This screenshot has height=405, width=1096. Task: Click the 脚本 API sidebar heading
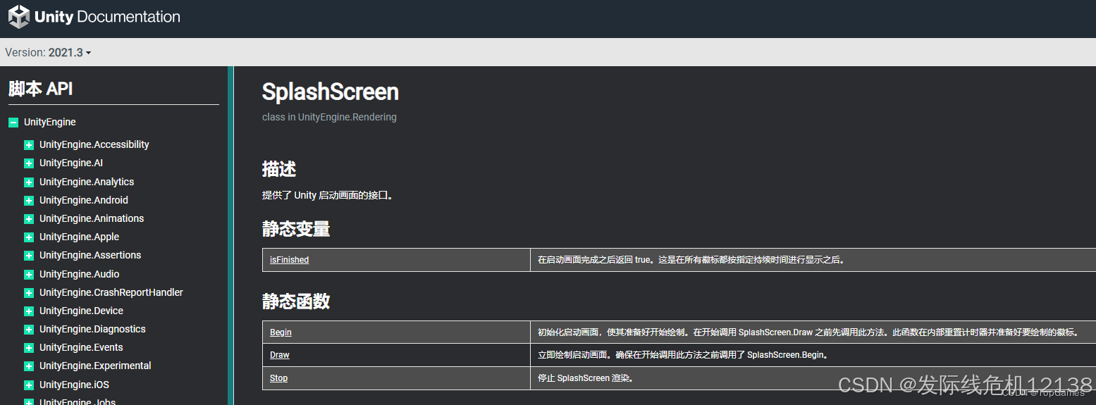pos(41,89)
